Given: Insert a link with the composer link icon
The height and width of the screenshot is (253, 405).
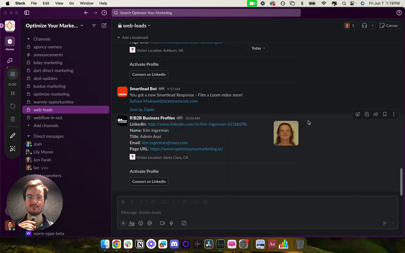Looking at the screenshot, I should (x=153, y=202).
